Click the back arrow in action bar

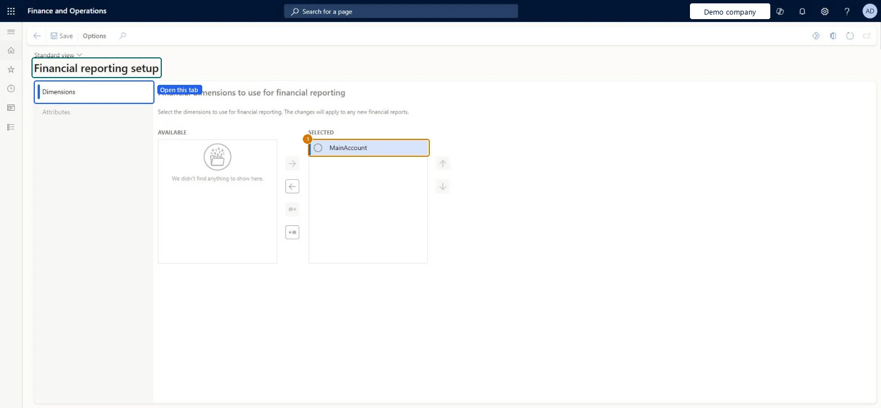click(37, 36)
